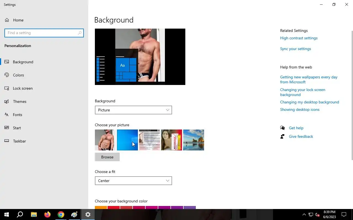This screenshot has height=220, width=353.
Task: Select the orange background color swatch
Action: coord(101,208)
